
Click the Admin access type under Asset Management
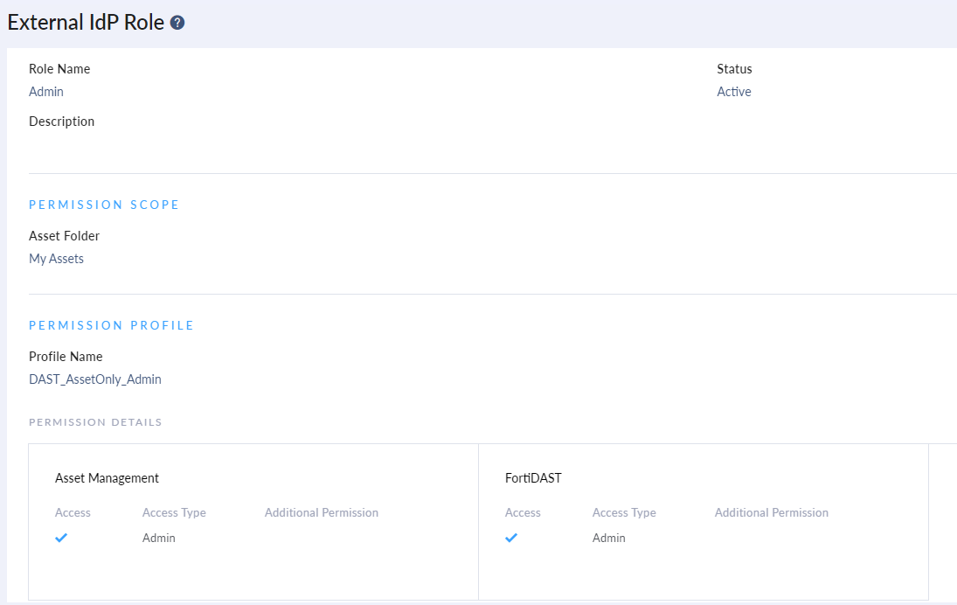159,538
